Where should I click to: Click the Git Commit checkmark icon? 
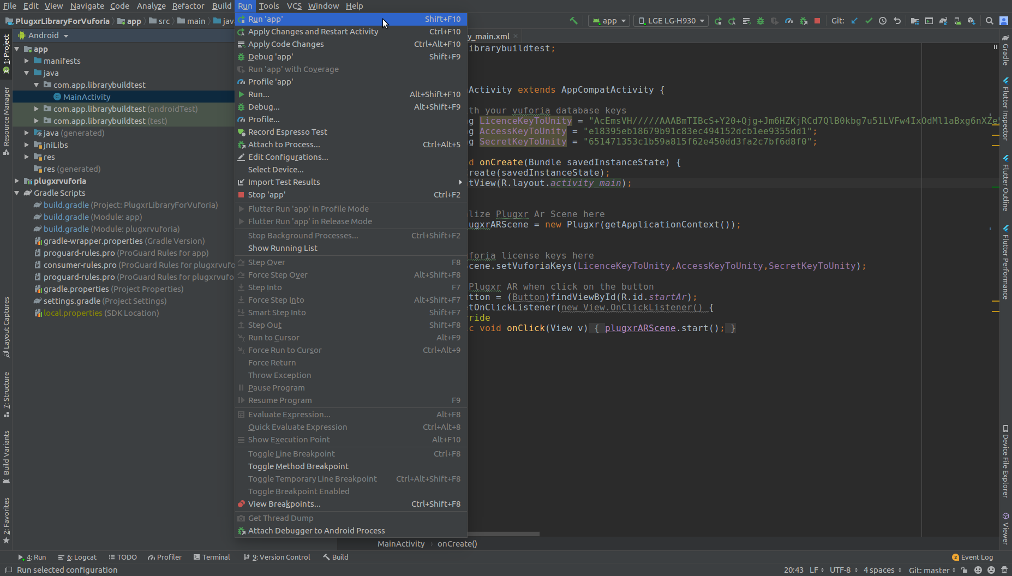click(x=869, y=21)
